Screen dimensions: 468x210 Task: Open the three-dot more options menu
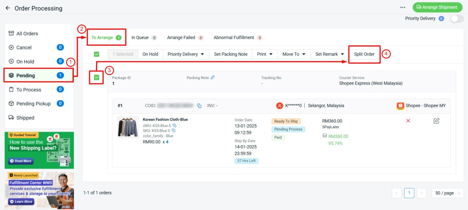[x=403, y=8]
